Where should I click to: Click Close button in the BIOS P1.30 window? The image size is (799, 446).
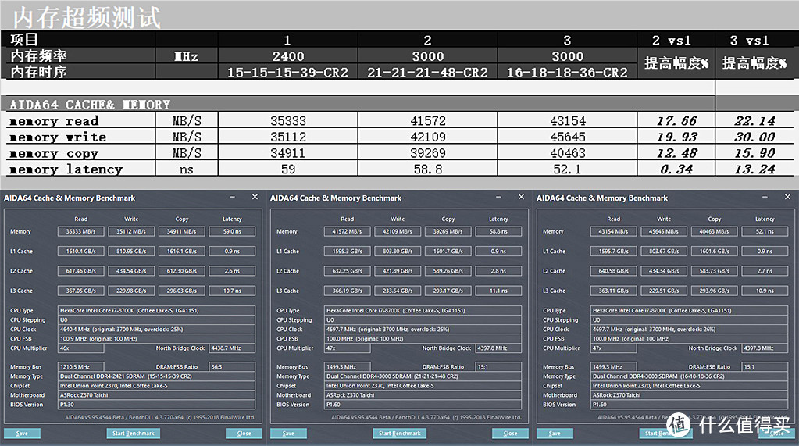coord(244,434)
